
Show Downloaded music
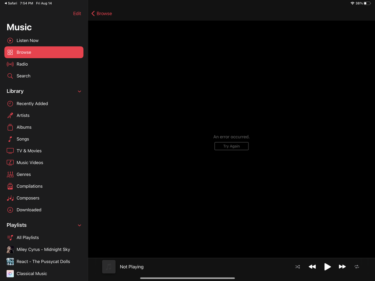coord(44,210)
